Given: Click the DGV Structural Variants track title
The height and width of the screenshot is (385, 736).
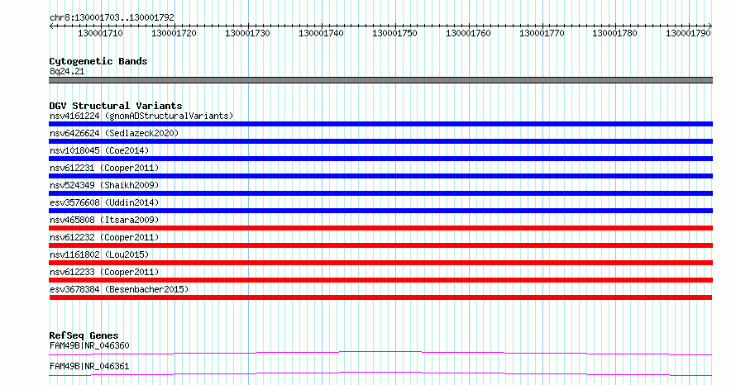Looking at the screenshot, I should [x=116, y=106].
